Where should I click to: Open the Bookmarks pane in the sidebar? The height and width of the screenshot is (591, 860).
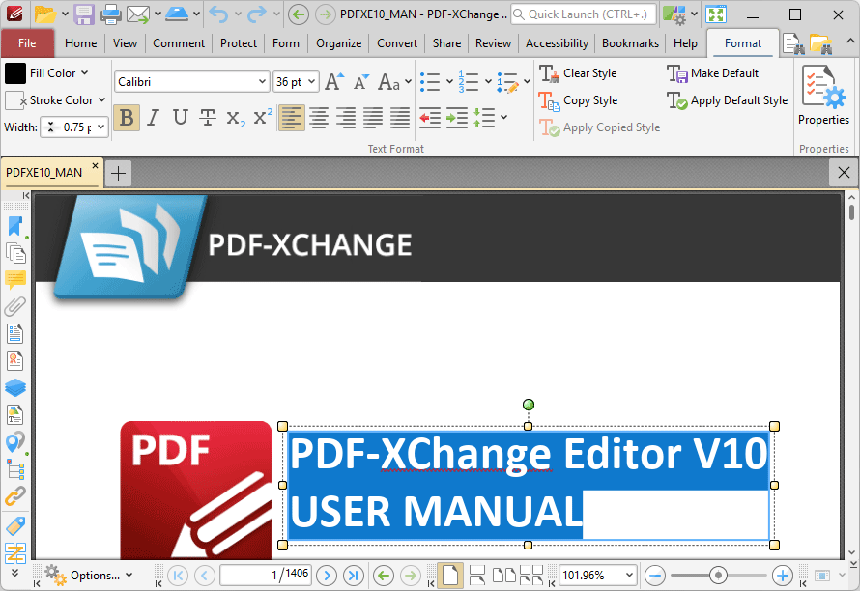point(14,225)
